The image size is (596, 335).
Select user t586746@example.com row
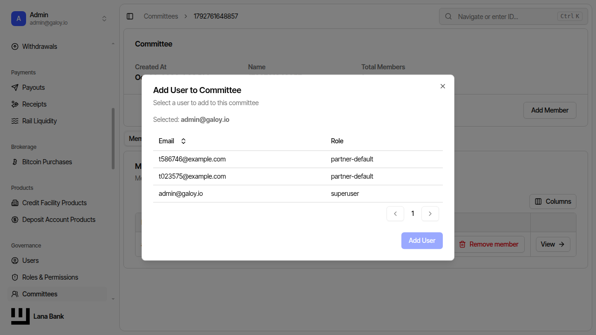[x=298, y=159]
